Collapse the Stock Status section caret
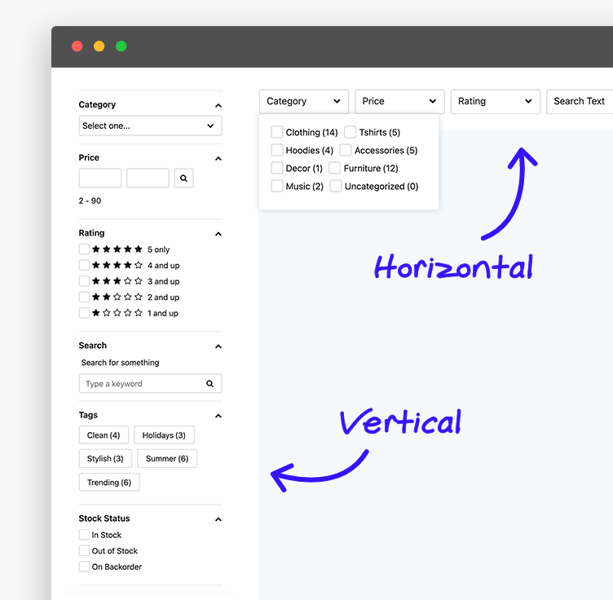Viewport: 613px width, 600px height. [218, 519]
